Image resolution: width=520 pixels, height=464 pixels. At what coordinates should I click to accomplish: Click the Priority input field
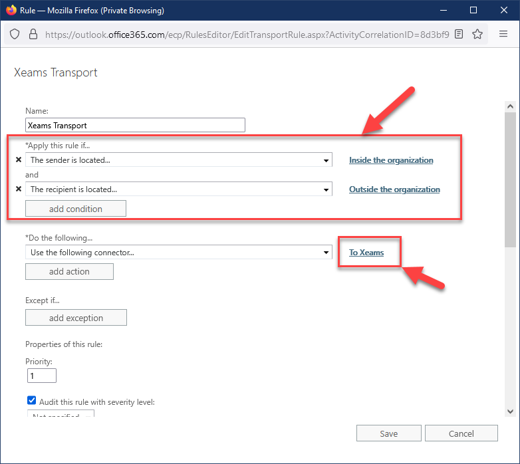[41, 376]
